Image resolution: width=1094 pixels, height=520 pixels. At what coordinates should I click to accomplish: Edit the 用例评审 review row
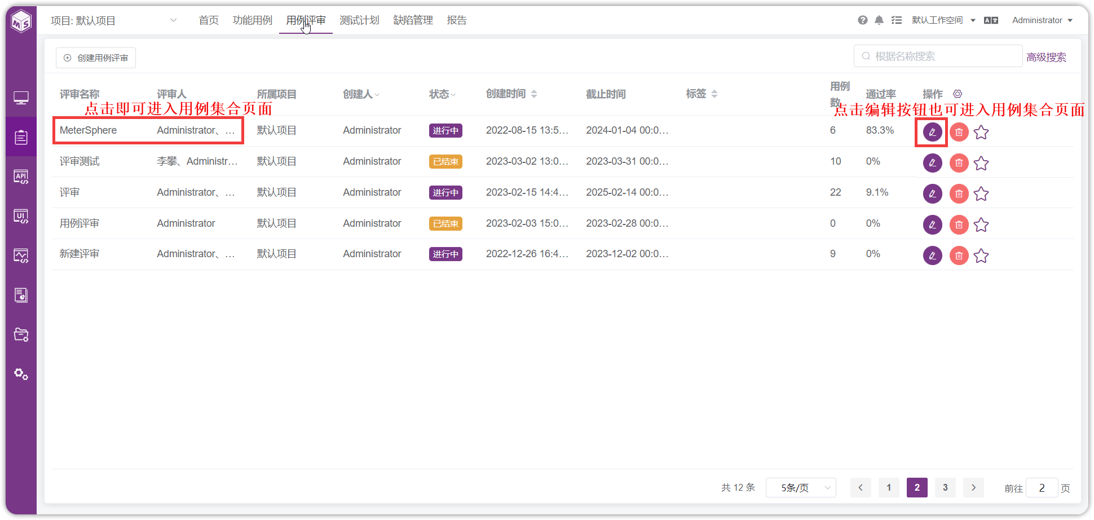coord(933,224)
